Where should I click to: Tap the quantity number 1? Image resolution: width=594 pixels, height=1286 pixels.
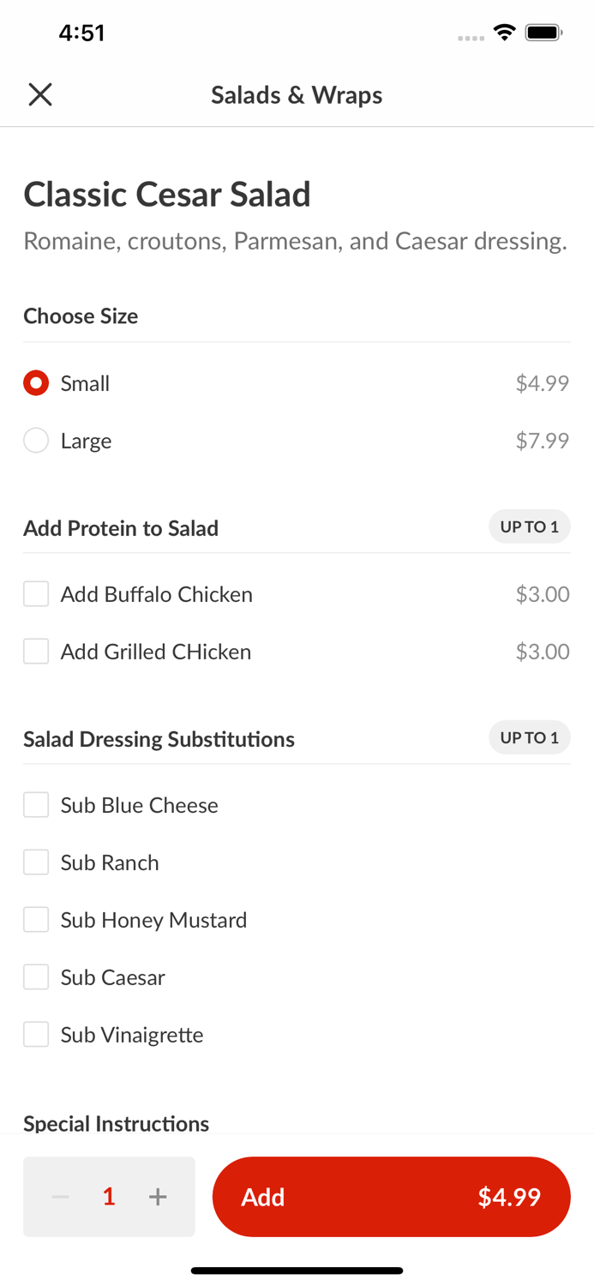(109, 1197)
